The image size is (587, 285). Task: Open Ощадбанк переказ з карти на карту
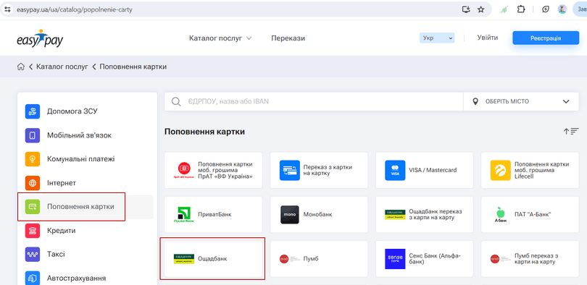(x=425, y=215)
